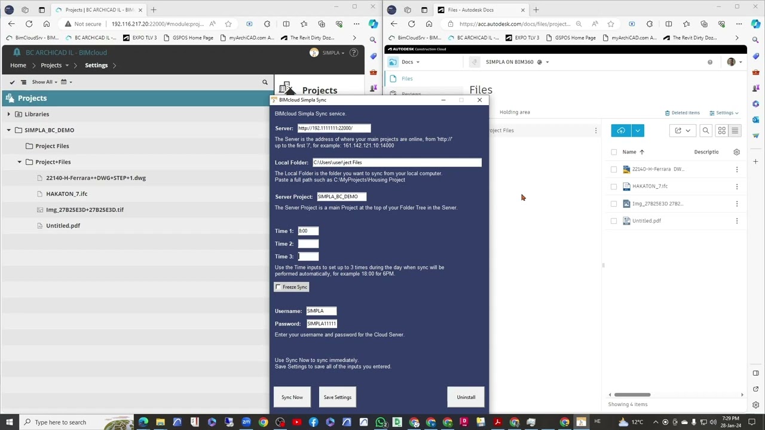Select the Untitled.pdf checkbox in Autodesk Docs
The width and height of the screenshot is (765, 430).
[614, 221]
